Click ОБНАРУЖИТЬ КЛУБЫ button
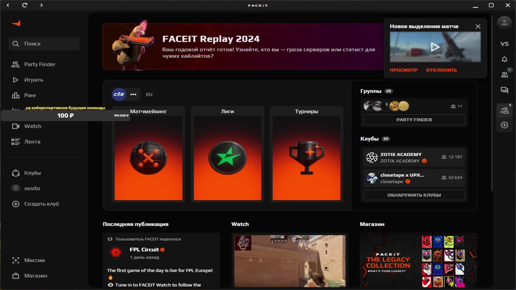This screenshot has width=516, height=290. point(414,195)
